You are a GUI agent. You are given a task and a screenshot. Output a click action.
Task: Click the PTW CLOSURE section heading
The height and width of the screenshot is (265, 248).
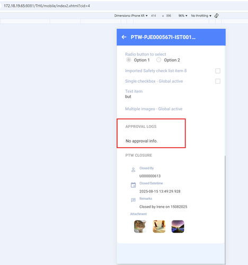(139, 155)
